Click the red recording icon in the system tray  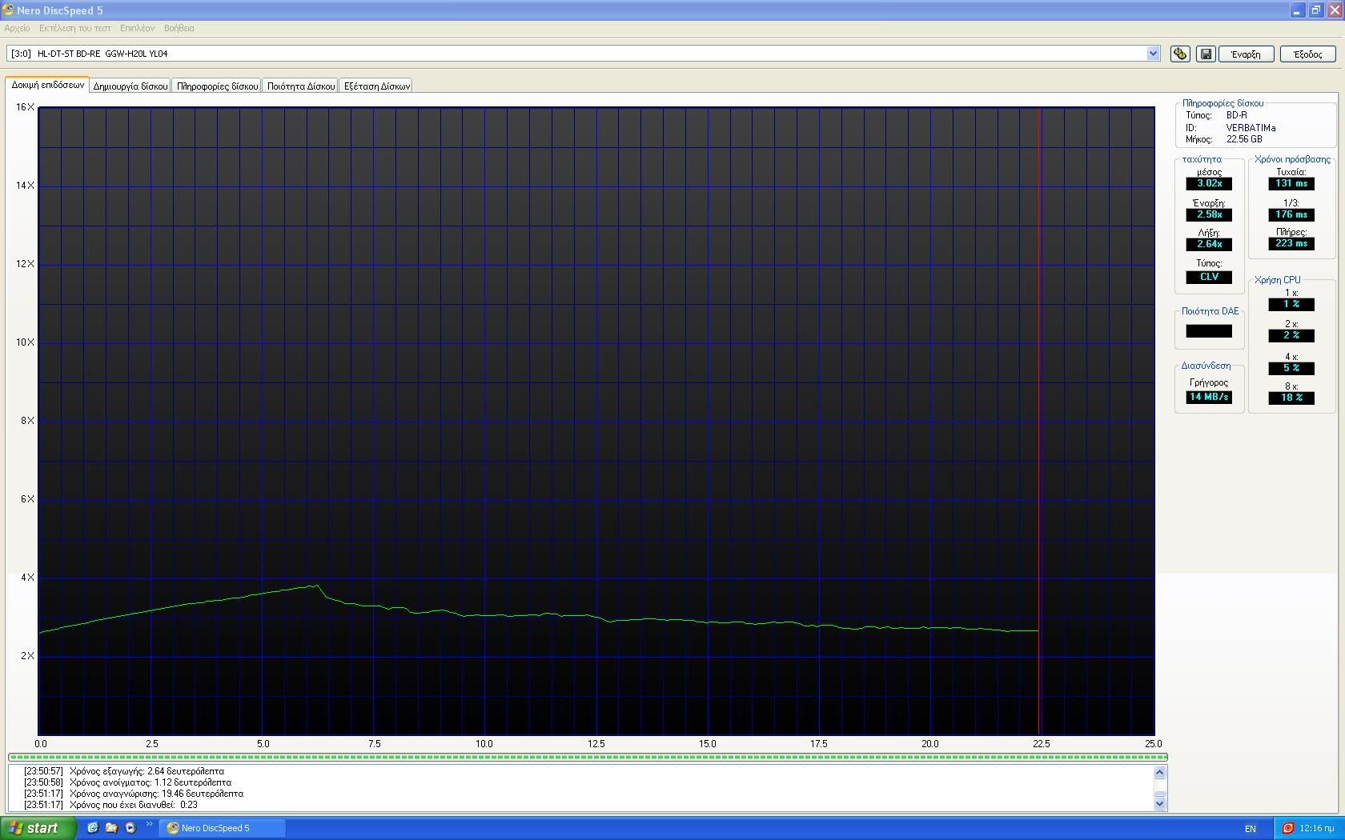[x=1289, y=828]
